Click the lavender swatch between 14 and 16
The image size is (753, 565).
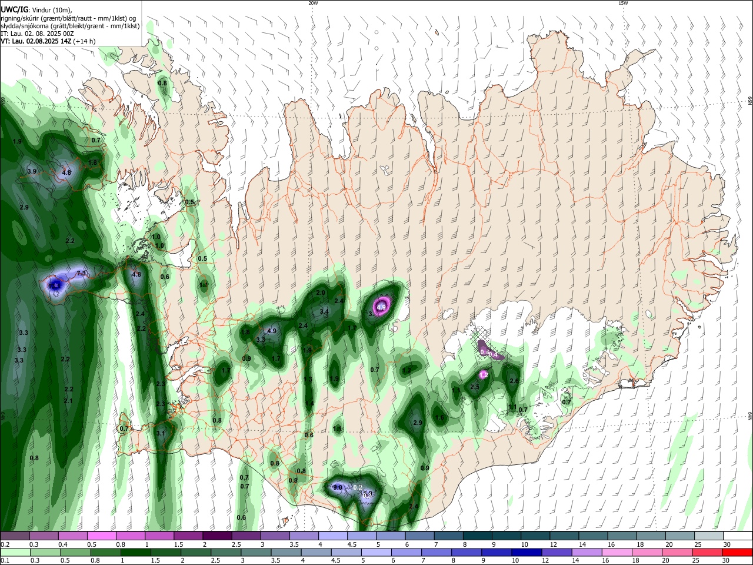(587, 553)
